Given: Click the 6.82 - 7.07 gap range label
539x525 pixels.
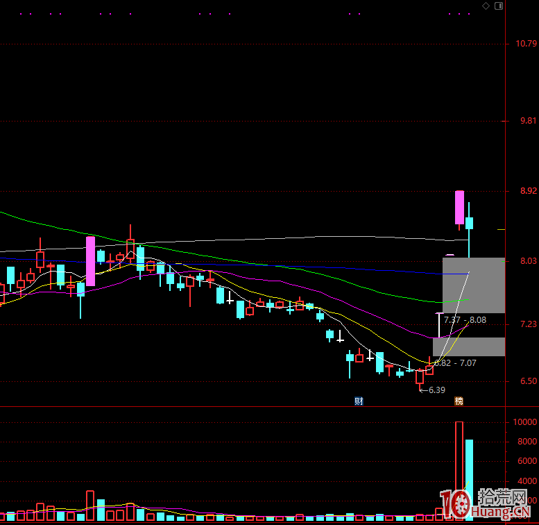Looking at the screenshot, I should (x=456, y=363).
